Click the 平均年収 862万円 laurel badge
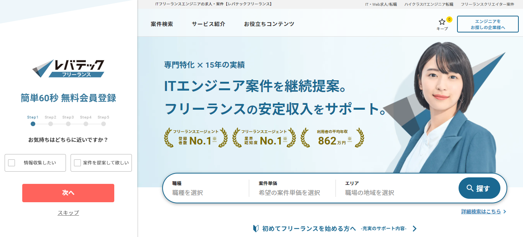 (332, 138)
